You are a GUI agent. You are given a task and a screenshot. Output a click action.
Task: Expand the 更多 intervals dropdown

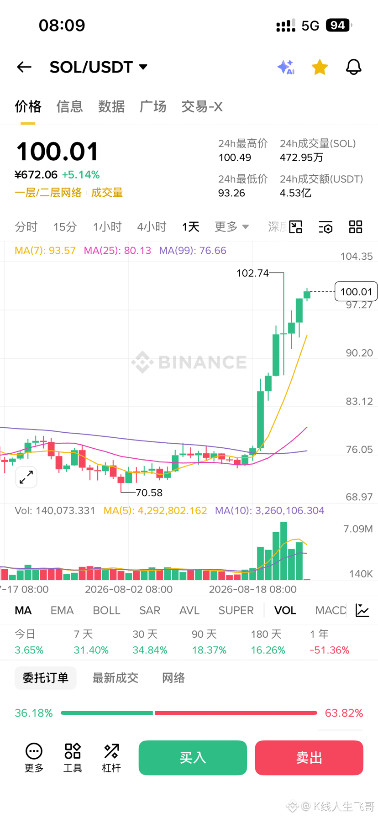(x=231, y=227)
